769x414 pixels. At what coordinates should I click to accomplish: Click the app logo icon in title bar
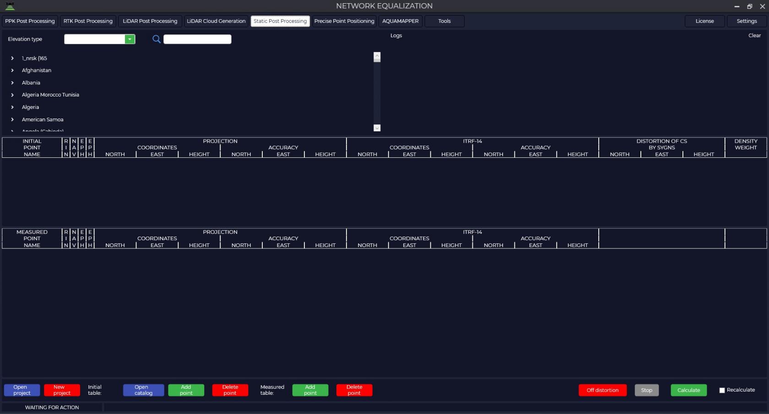tap(10, 6)
